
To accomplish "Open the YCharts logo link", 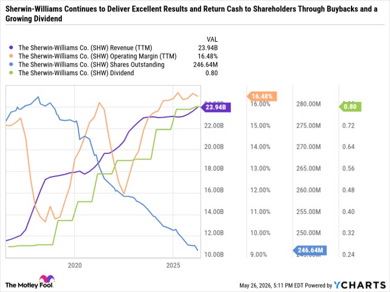I will click(x=360, y=285).
